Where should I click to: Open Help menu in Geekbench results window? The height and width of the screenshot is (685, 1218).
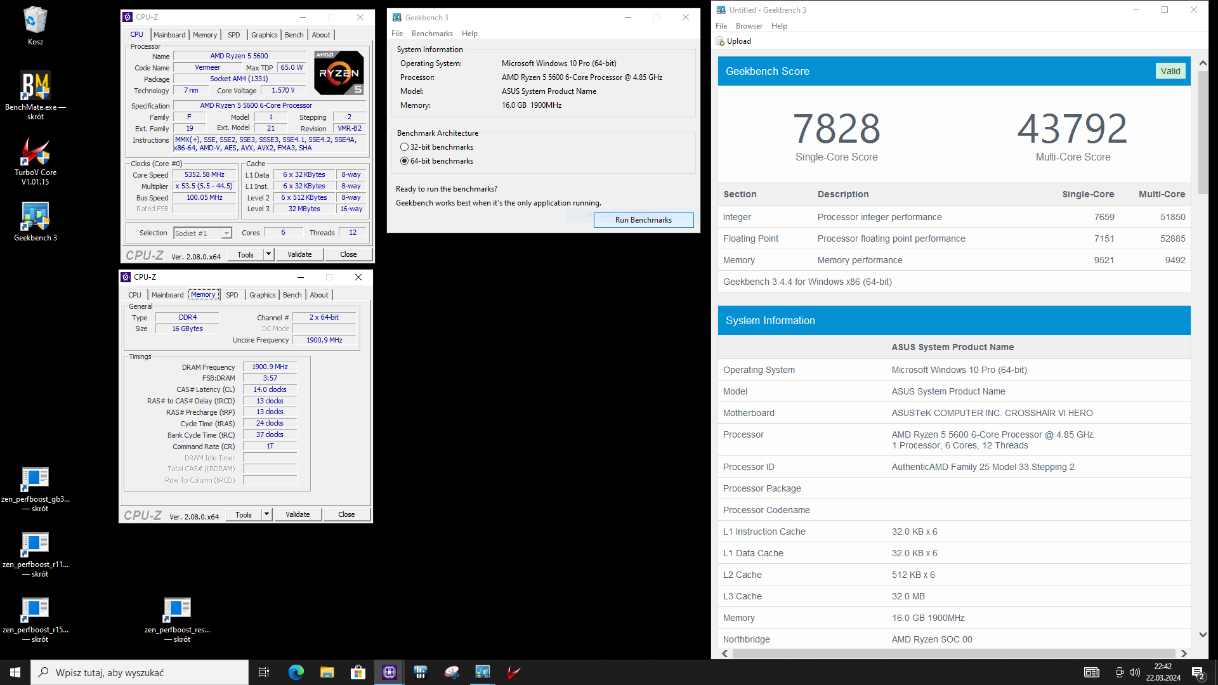click(779, 26)
